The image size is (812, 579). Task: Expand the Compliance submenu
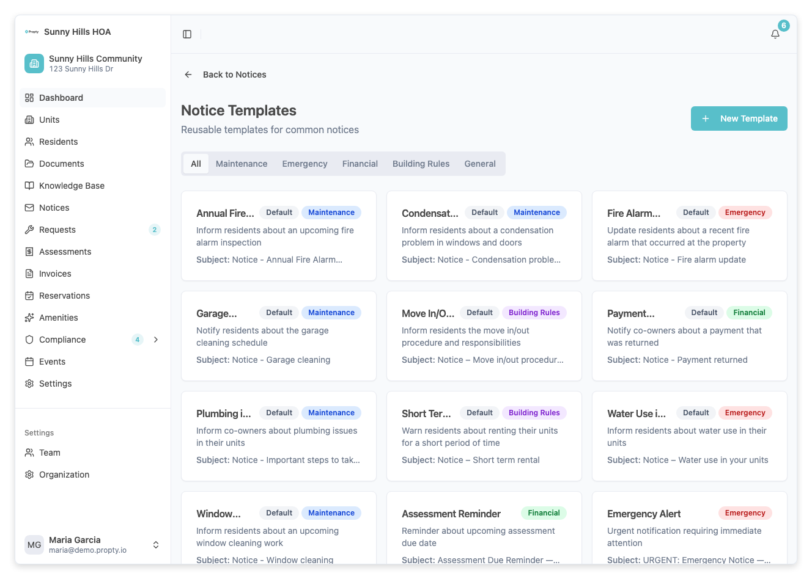[x=156, y=340]
